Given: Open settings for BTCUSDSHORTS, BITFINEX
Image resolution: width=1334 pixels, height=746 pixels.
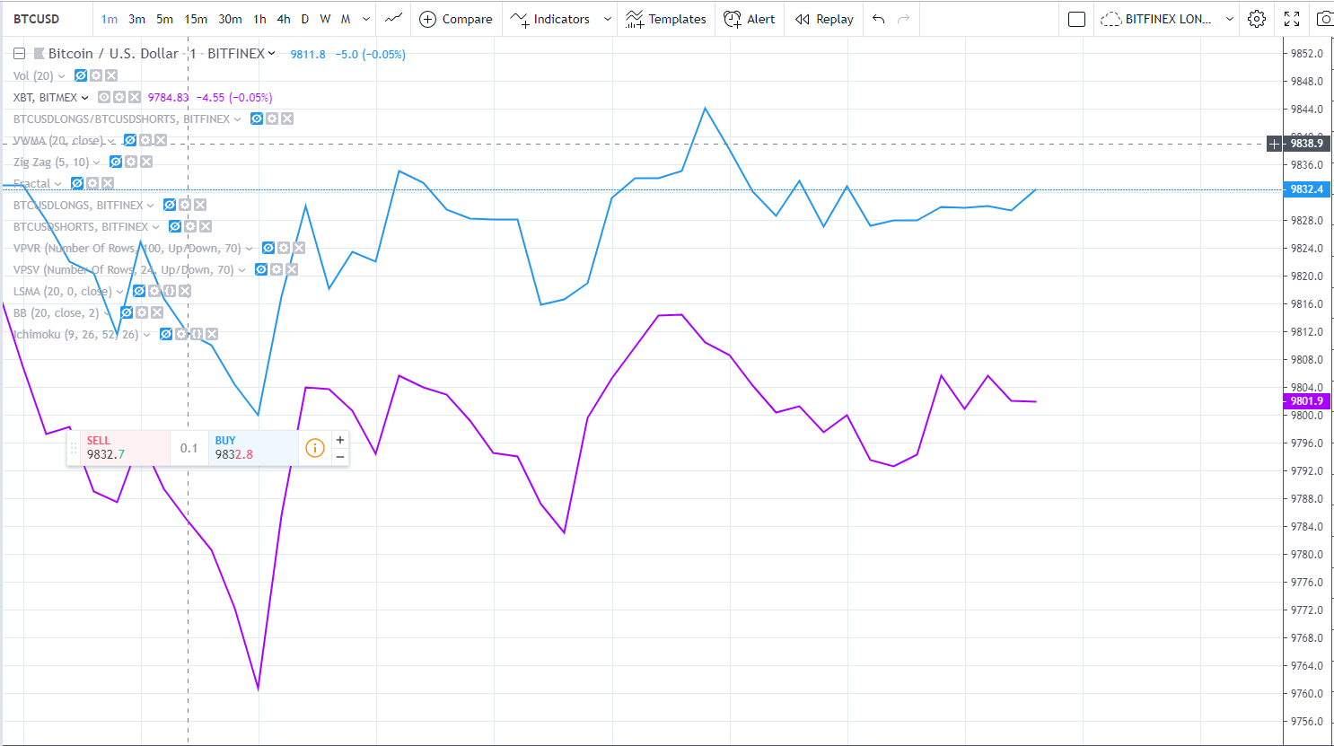Looking at the screenshot, I should coord(190,226).
